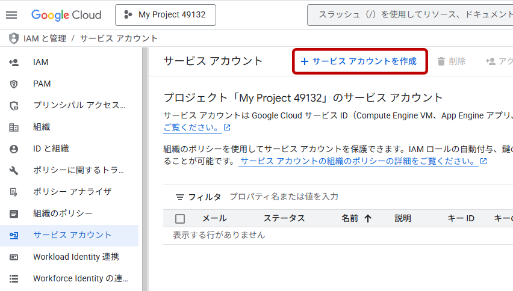This screenshot has height=291, width=513.
Task: Click the Workload Identity sidebar icon
Action: pos(14,257)
